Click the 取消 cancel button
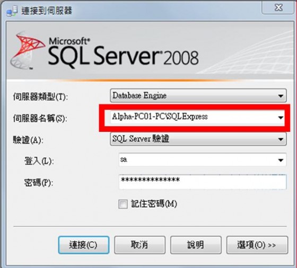Screen dimensions: 297x268 [x=140, y=245]
